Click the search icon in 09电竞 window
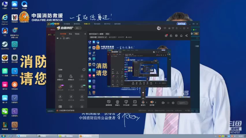Viewport: 246px width, 138px height. tap(197, 38)
